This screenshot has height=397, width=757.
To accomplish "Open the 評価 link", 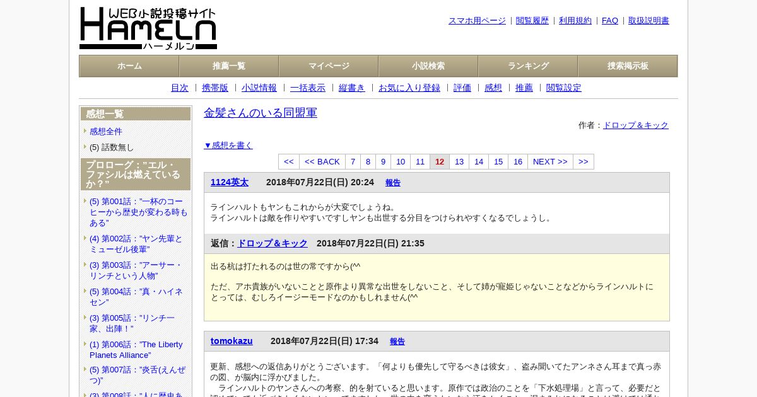I will [462, 88].
